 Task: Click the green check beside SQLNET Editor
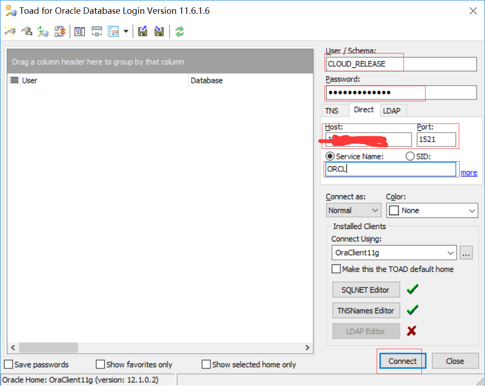coord(412,289)
